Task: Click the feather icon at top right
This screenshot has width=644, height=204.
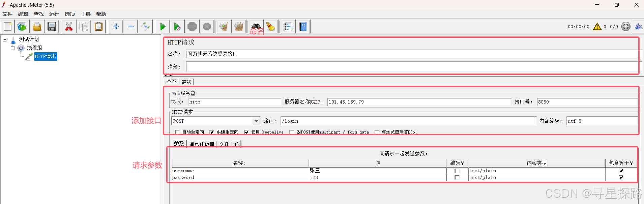Action: (x=639, y=26)
